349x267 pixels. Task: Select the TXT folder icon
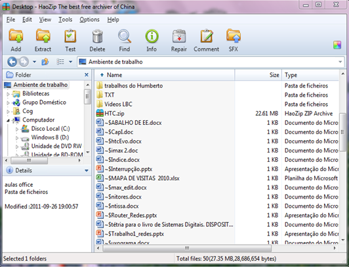pos(100,95)
